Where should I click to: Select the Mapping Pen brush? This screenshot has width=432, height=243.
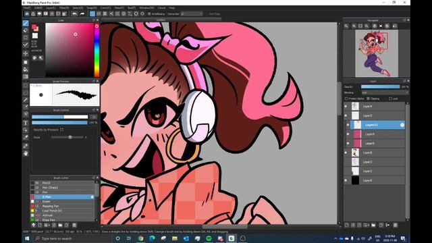[x=62, y=206]
